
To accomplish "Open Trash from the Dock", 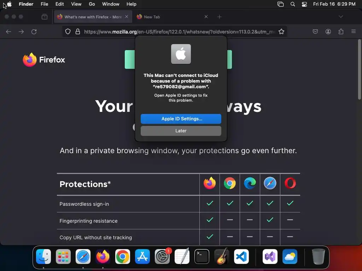I will click(319, 257).
